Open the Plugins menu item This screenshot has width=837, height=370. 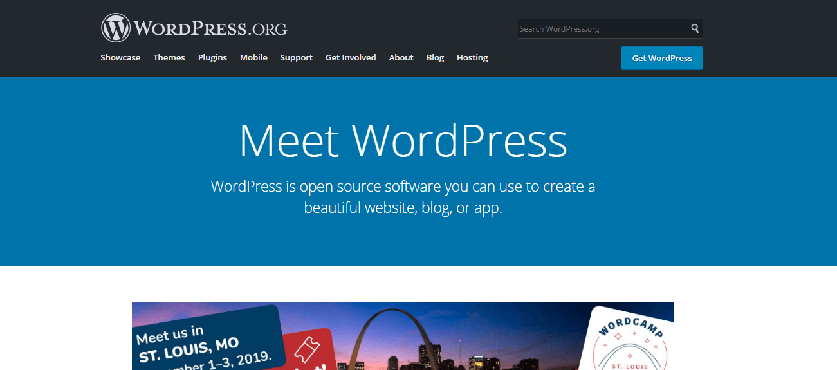212,57
